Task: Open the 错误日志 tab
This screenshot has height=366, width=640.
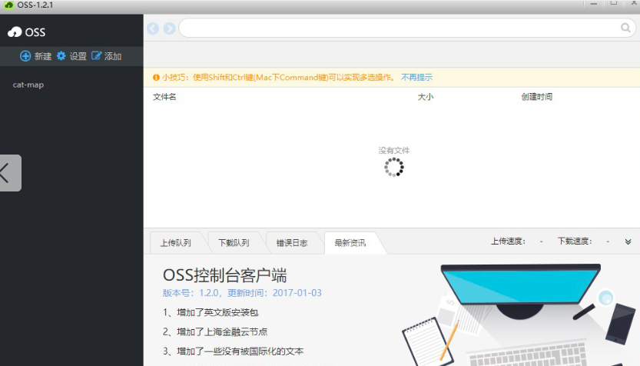Action: 292,243
